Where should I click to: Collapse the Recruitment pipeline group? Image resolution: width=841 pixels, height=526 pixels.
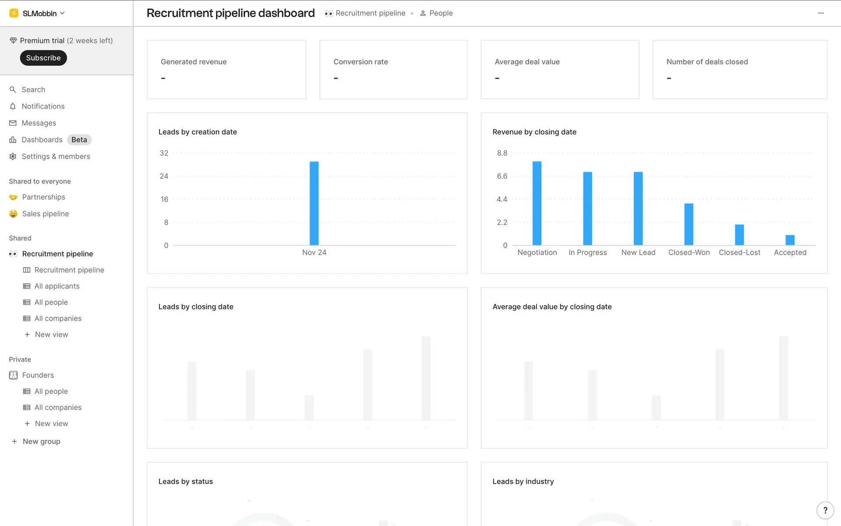pos(57,254)
